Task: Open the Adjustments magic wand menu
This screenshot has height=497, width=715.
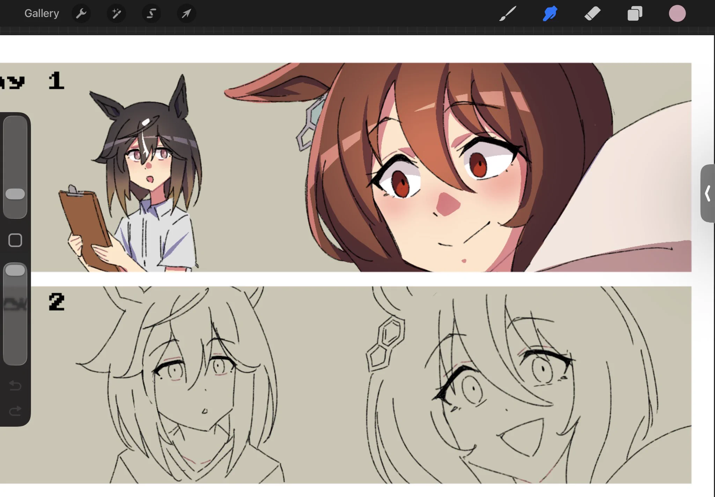Action: [116, 14]
